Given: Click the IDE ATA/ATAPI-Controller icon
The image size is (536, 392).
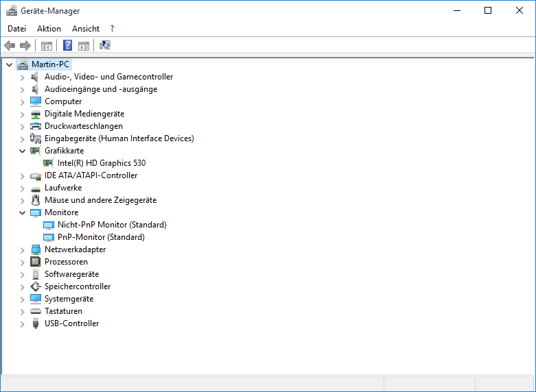Looking at the screenshot, I should tap(36, 176).
